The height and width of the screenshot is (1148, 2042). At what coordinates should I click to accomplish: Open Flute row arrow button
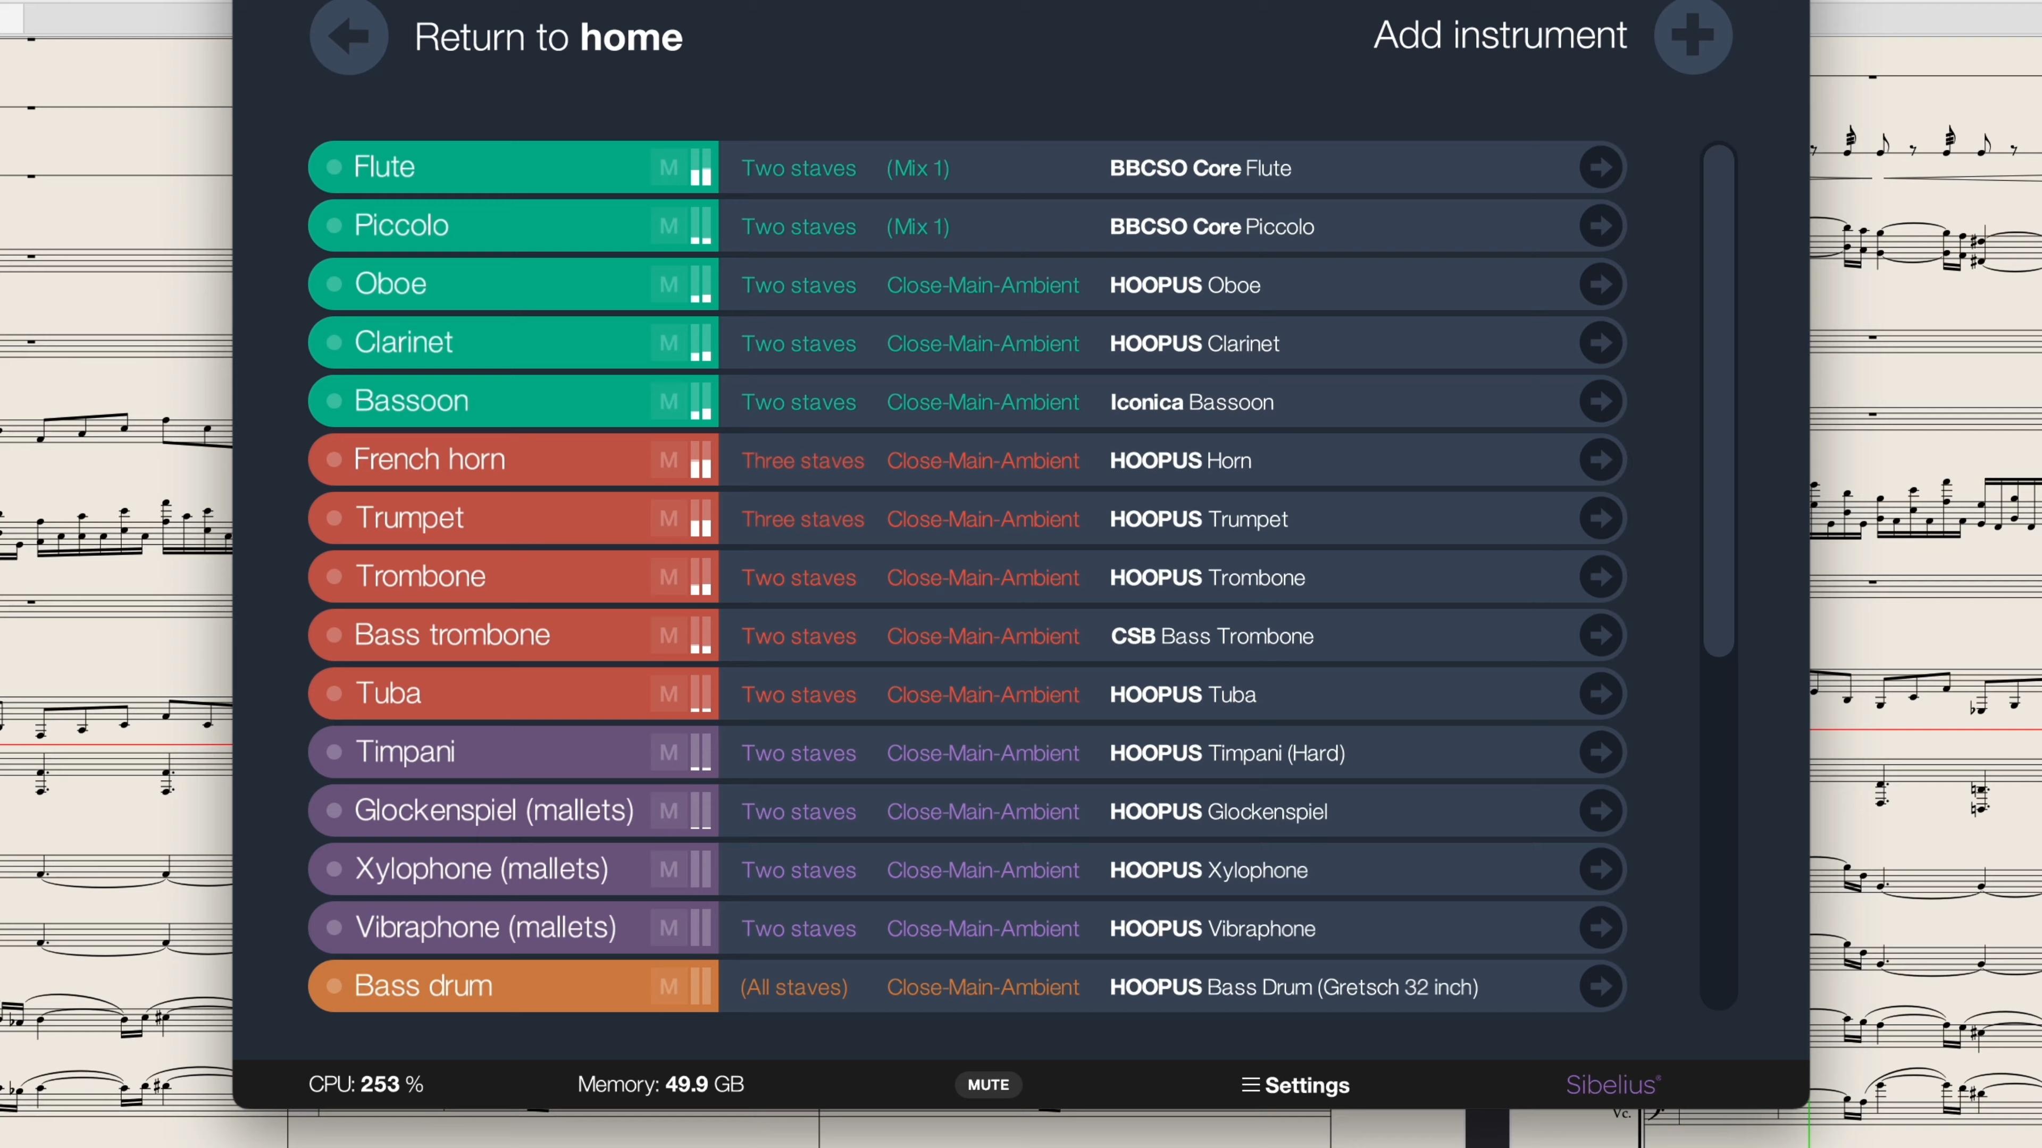click(1601, 167)
